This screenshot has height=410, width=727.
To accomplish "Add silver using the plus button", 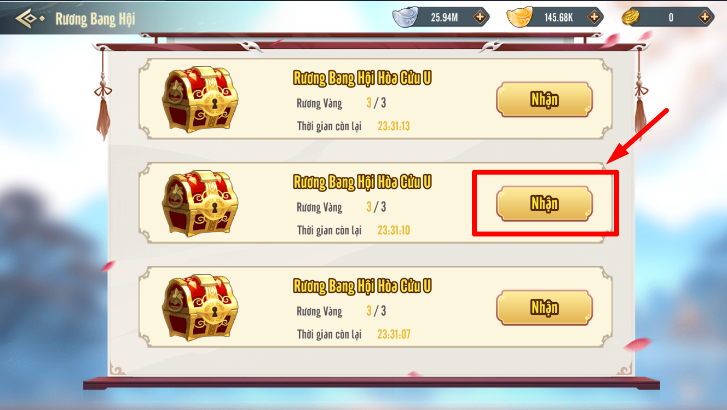I will [480, 18].
